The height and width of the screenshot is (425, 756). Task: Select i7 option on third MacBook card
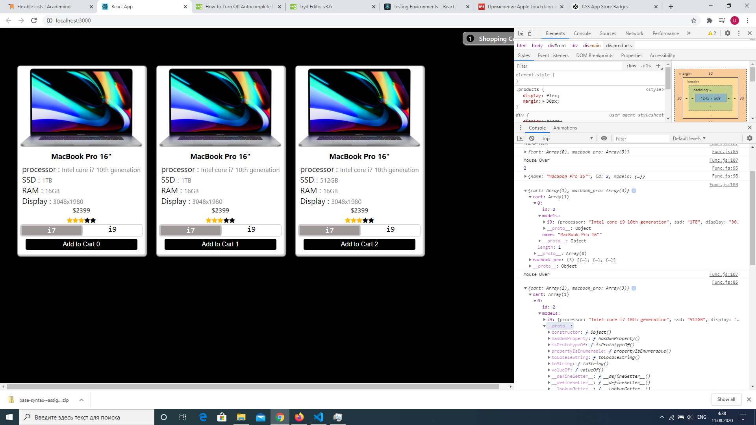[330, 231]
